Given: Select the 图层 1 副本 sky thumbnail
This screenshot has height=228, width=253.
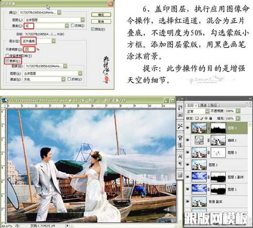Looking at the screenshot, I should pos(199,177).
